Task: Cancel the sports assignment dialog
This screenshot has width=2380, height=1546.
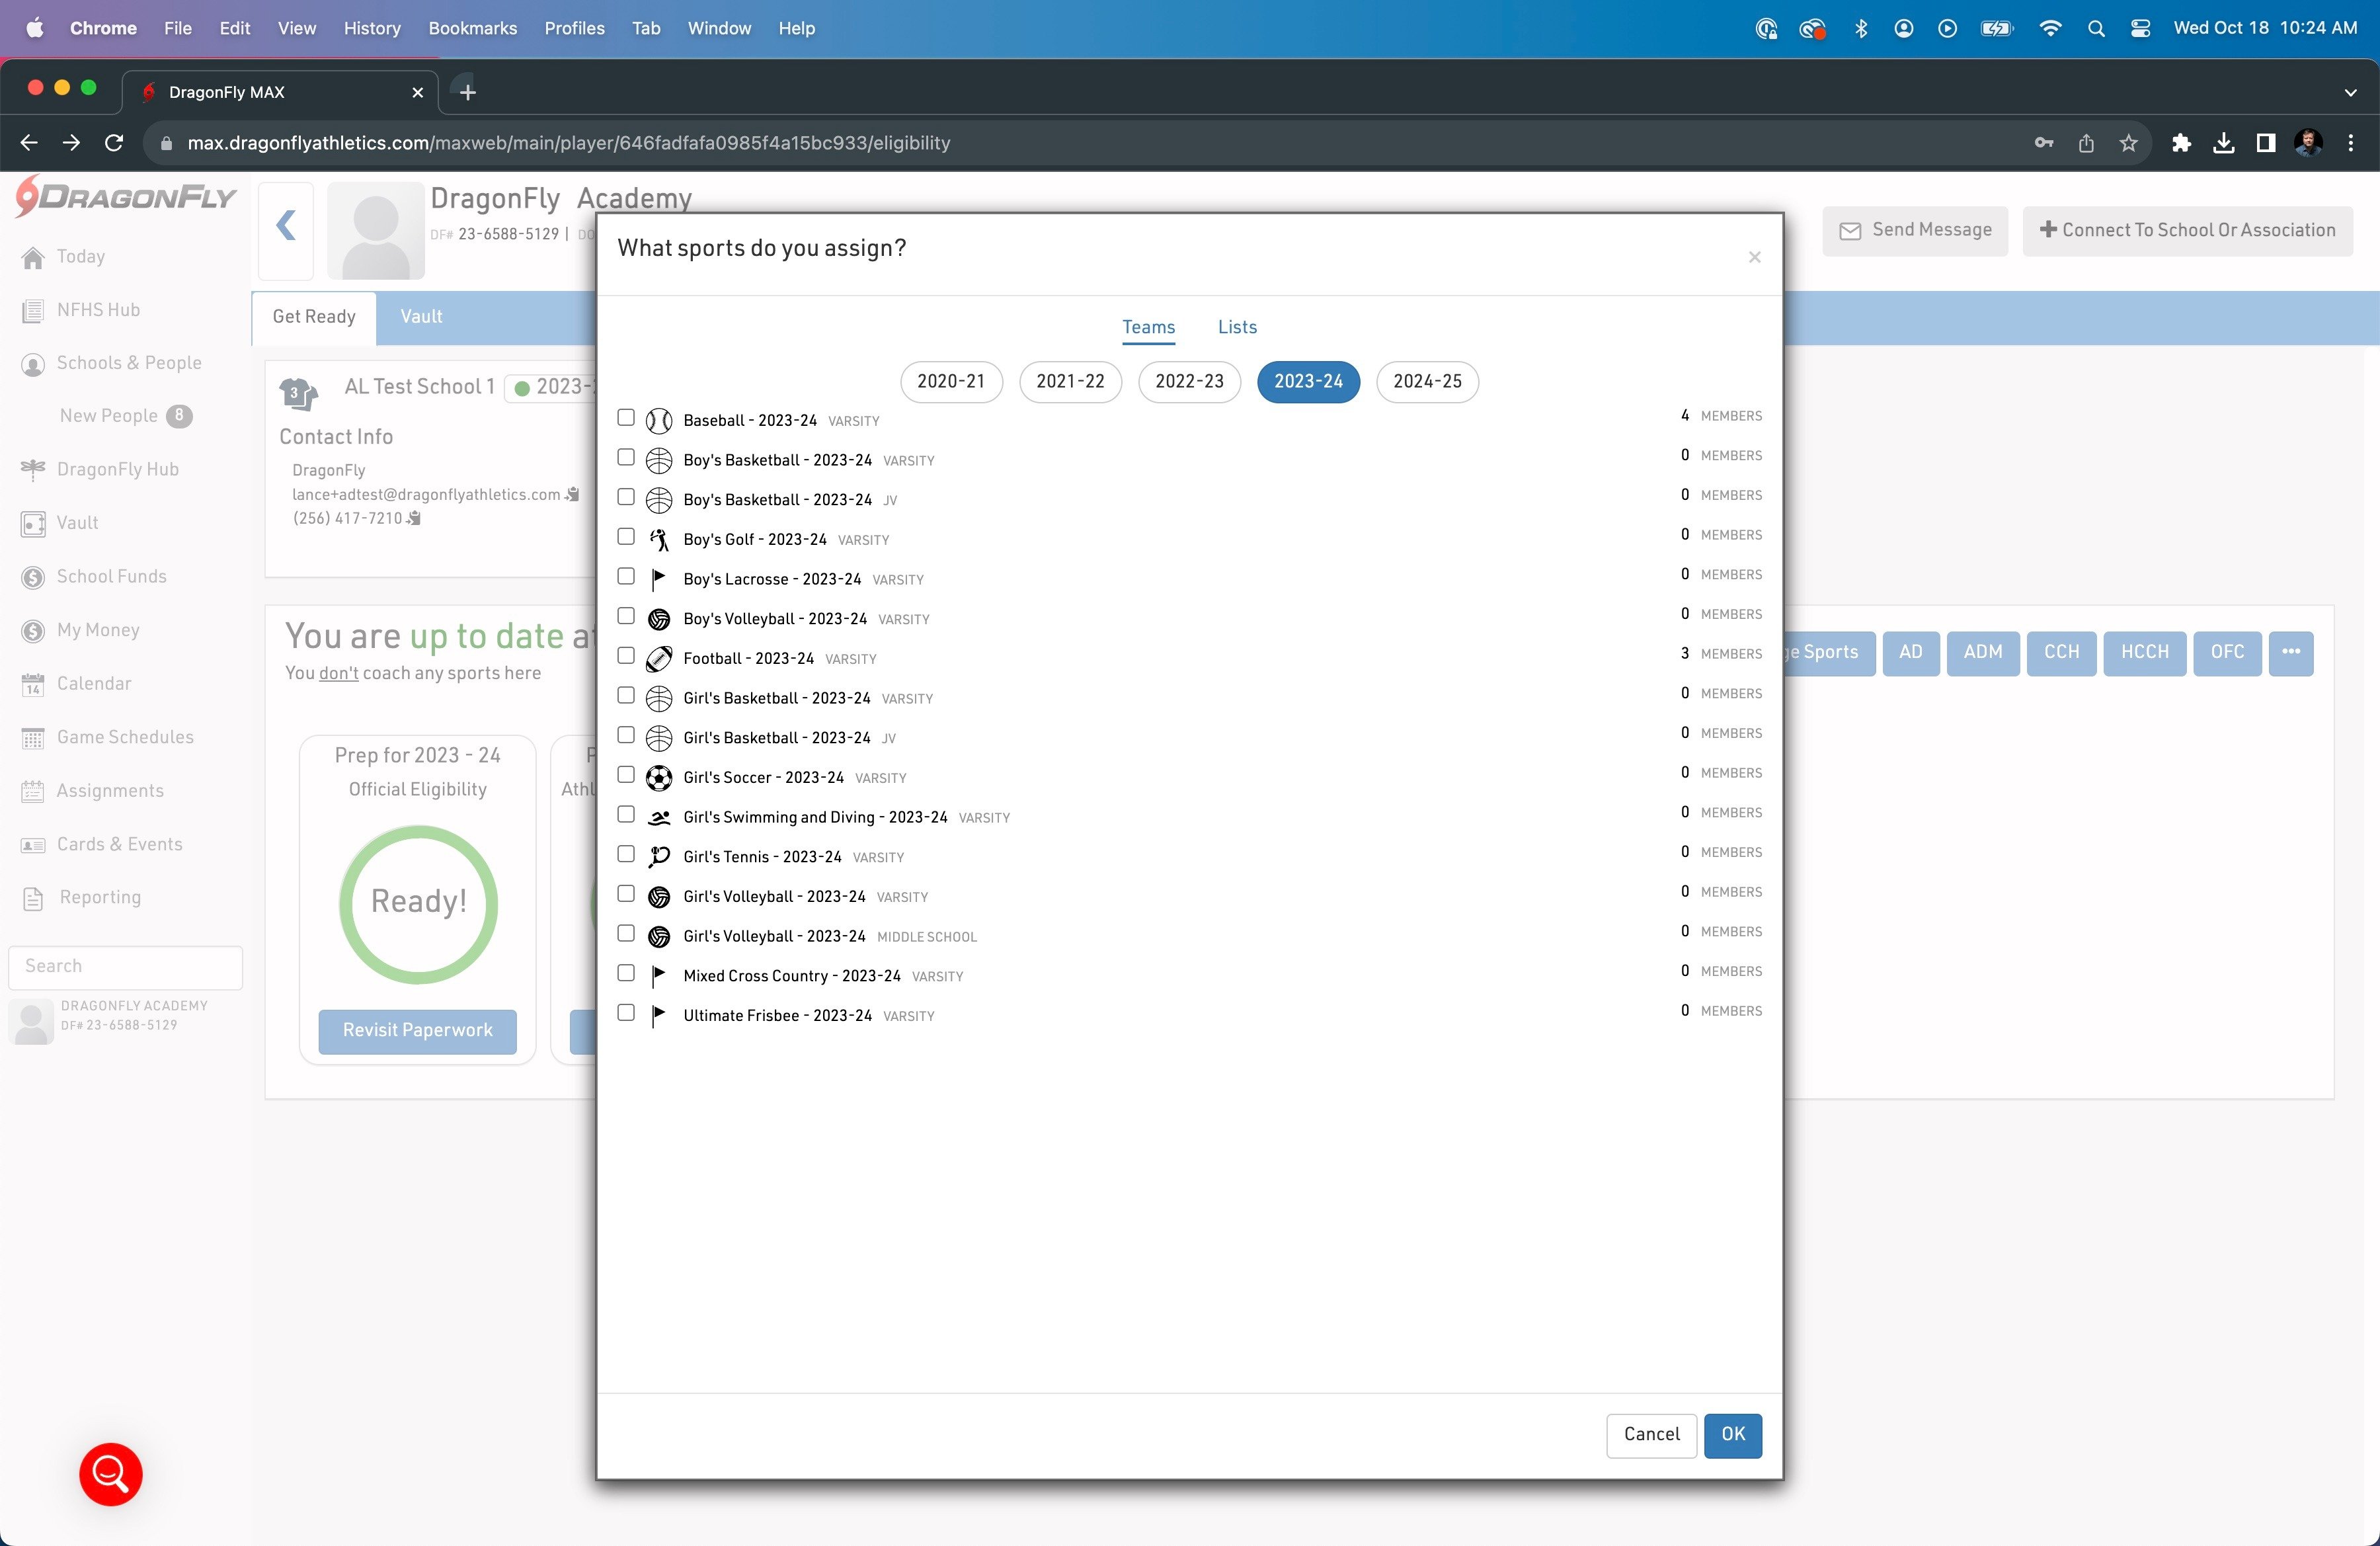Action: (1651, 1434)
